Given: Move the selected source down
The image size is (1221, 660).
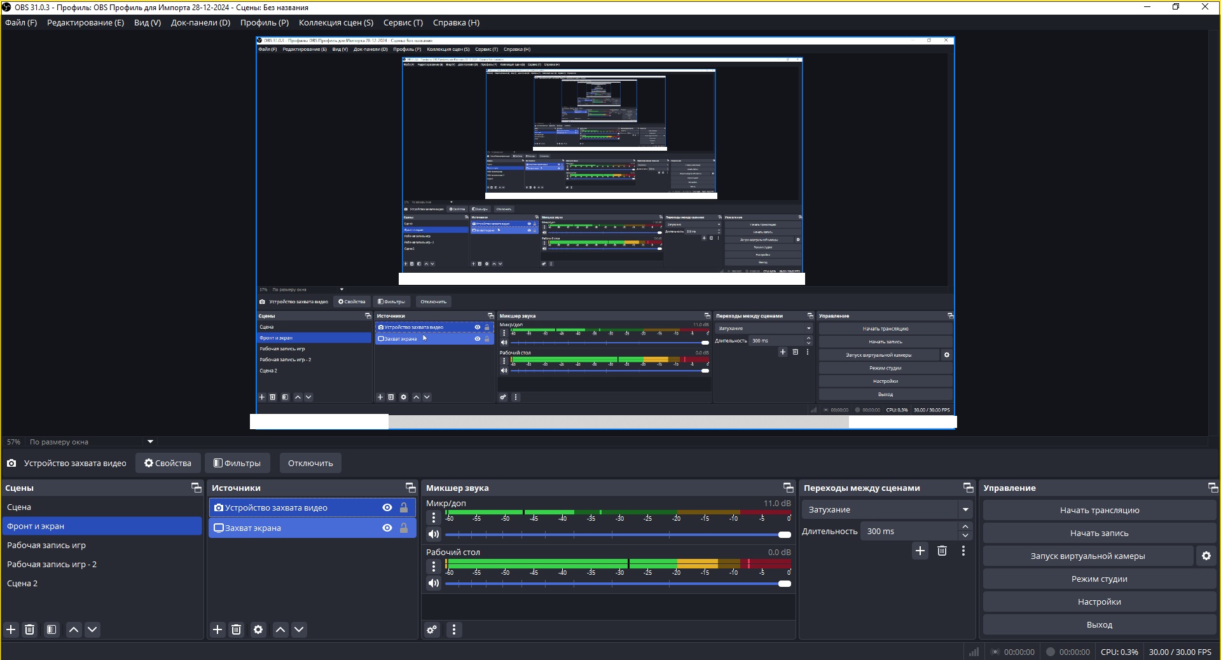Looking at the screenshot, I should [x=299, y=629].
